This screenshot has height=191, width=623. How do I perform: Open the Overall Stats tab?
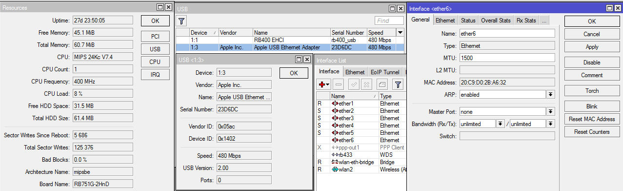[496, 21]
